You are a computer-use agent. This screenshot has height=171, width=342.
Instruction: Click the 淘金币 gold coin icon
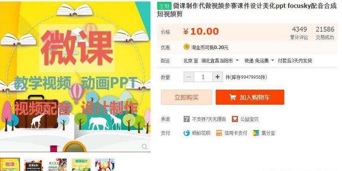[x=186, y=47]
